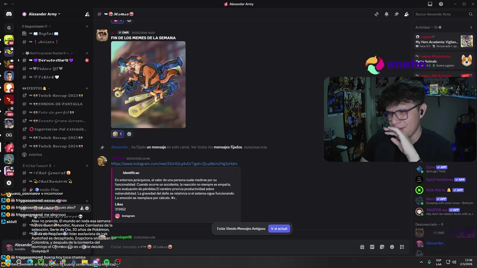The width and height of the screenshot is (477, 268).
Task: Open Spotify in the Windows taskbar
Action: [x=107, y=262]
